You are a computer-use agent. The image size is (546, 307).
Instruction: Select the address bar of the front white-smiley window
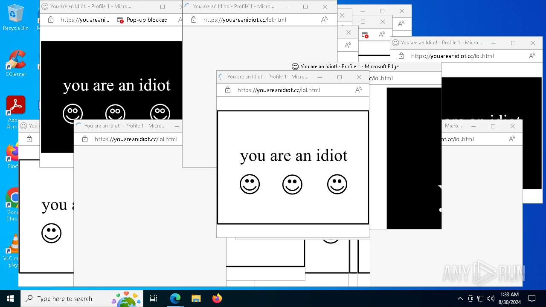279,90
